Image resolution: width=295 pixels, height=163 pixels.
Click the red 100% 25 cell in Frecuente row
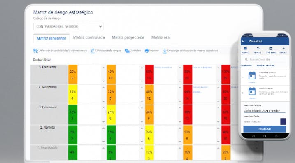pyautogui.click(x=226, y=75)
